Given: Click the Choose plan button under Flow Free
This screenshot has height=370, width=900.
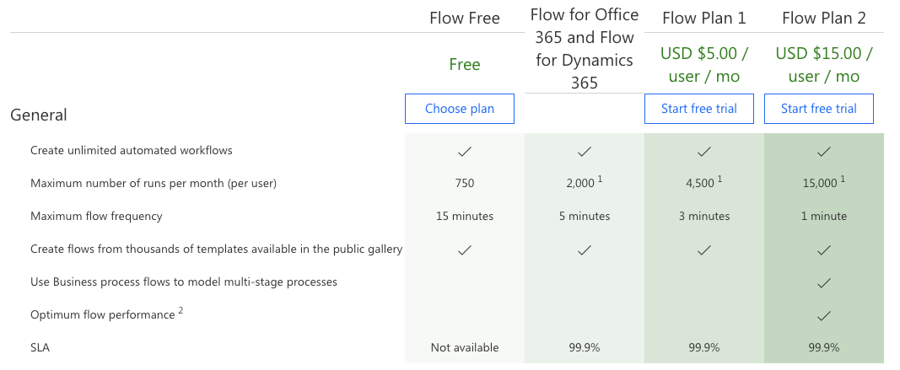Looking at the screenshot, I should [x=459, y=109].
